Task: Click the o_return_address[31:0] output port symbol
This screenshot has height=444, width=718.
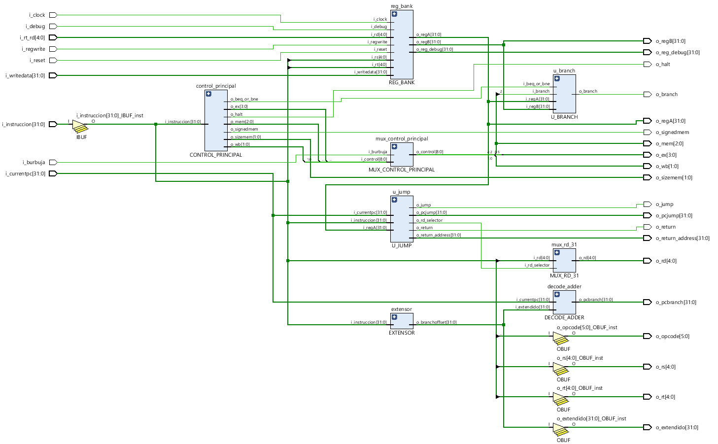Action: [648, 238]
